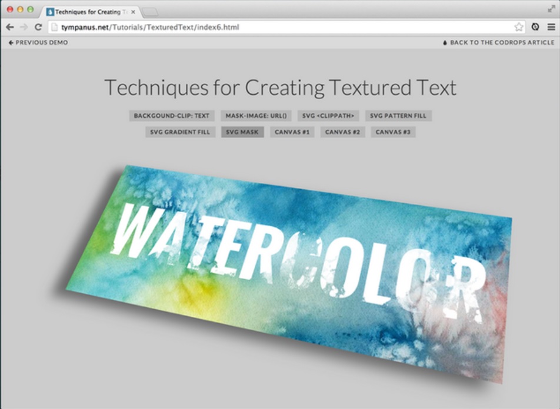
Task: Bookmark the page with the star icon
Action: click(x=519, y=27)
